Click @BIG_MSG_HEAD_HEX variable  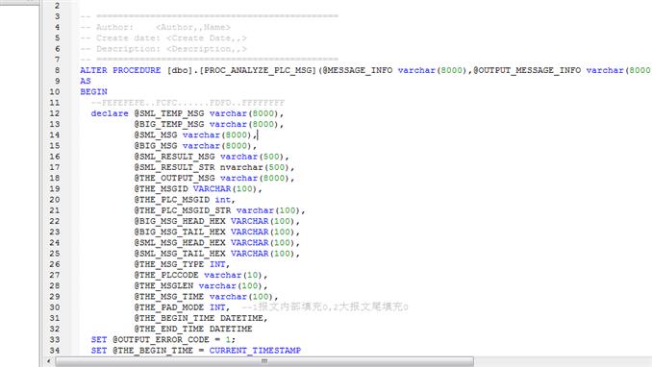(180, 222)
